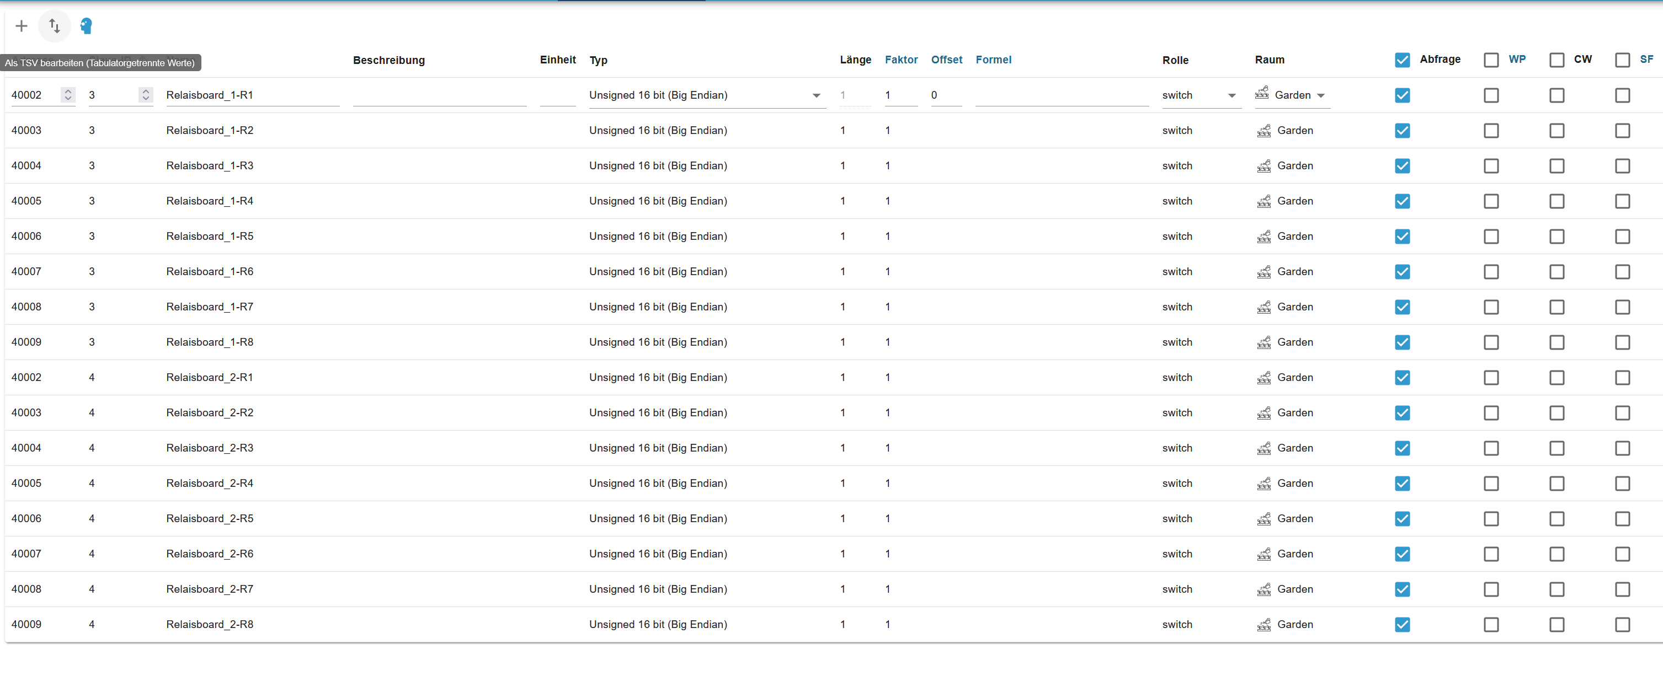The height and width of the screenshot is (687, 1663).
Task: Click the Garden room icon in the Relaisboard_2-R8 row
Action: click(1264, 625)
